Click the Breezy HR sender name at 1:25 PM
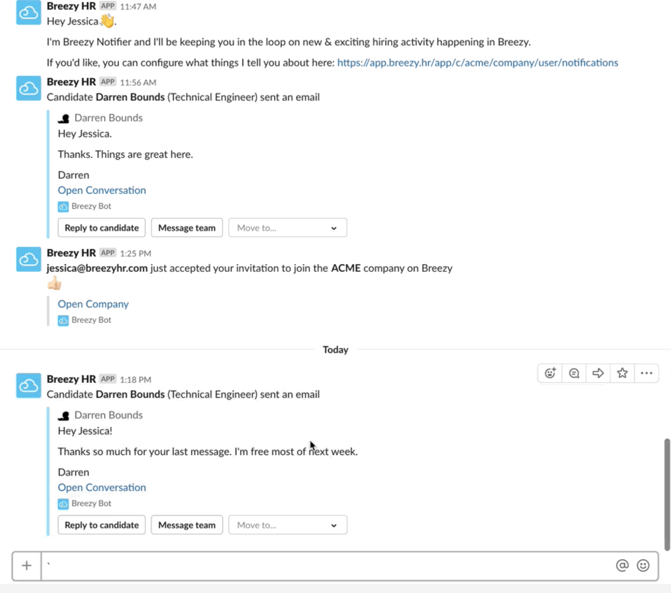The width and height of the screenshot is (671, 593). click(71, 253)
